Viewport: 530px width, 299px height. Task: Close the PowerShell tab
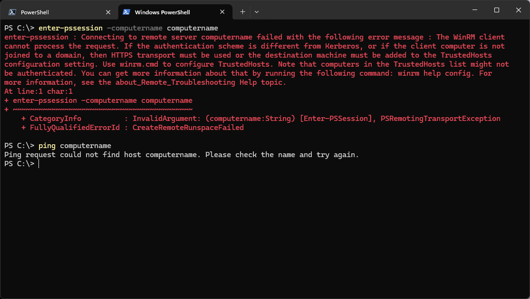[108, 12]
